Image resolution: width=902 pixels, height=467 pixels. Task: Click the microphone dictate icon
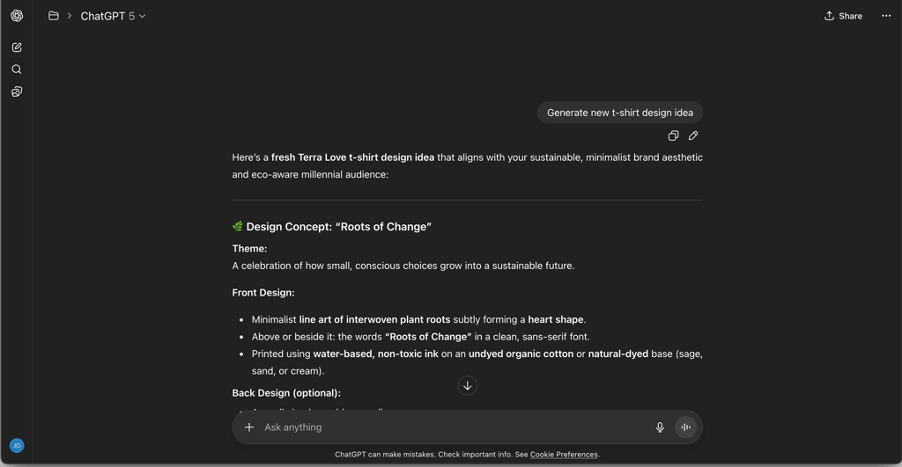660,427
